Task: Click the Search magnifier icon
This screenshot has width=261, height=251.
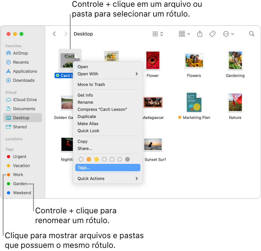Action: pos(251,34)
